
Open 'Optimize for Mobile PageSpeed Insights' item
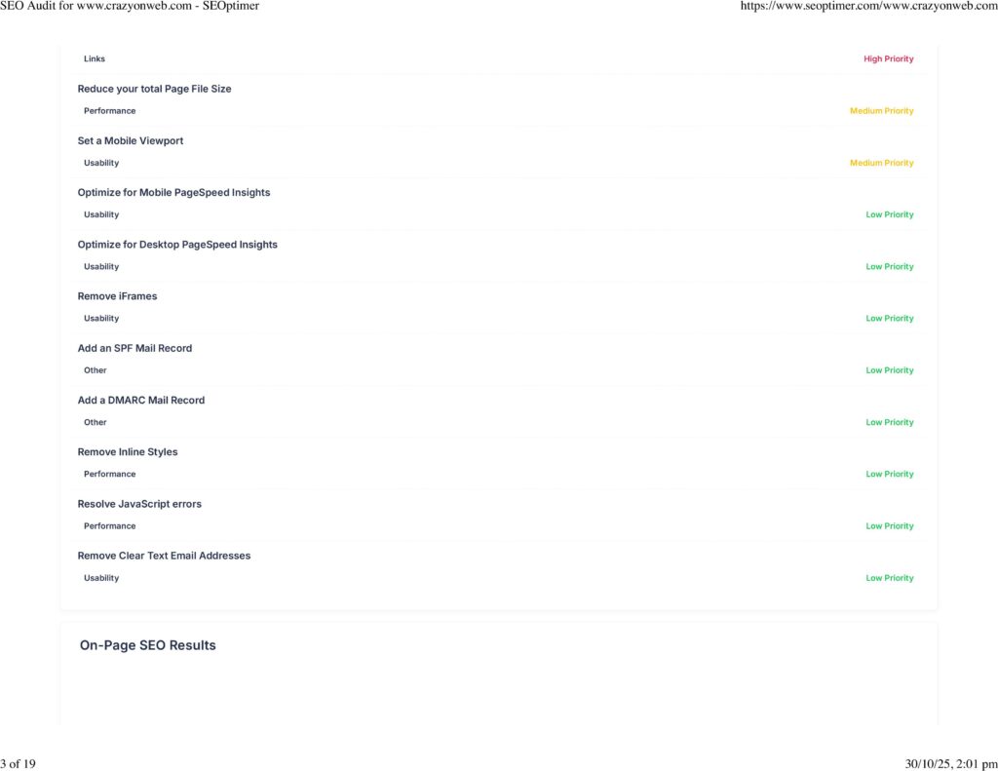[x=173, y=192]
